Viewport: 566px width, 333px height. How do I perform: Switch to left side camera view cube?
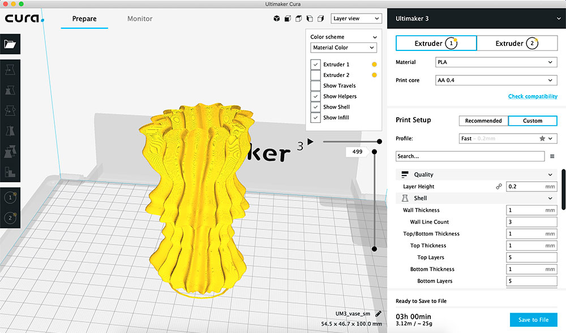tap(310, 19)
